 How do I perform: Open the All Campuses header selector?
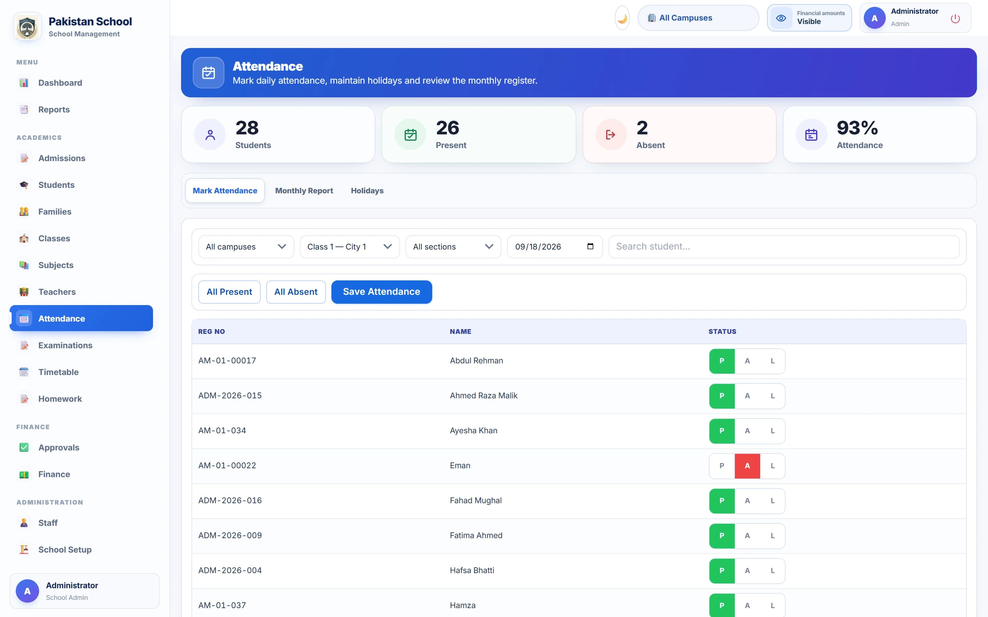pos(698,18)
